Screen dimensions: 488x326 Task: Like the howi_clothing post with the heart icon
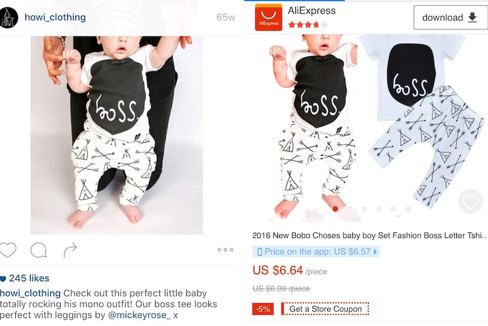(8, 249)
